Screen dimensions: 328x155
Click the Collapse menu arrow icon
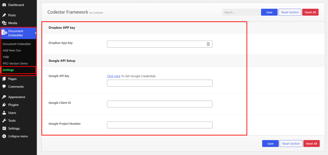pyautogui.click(x=4, y=136)
